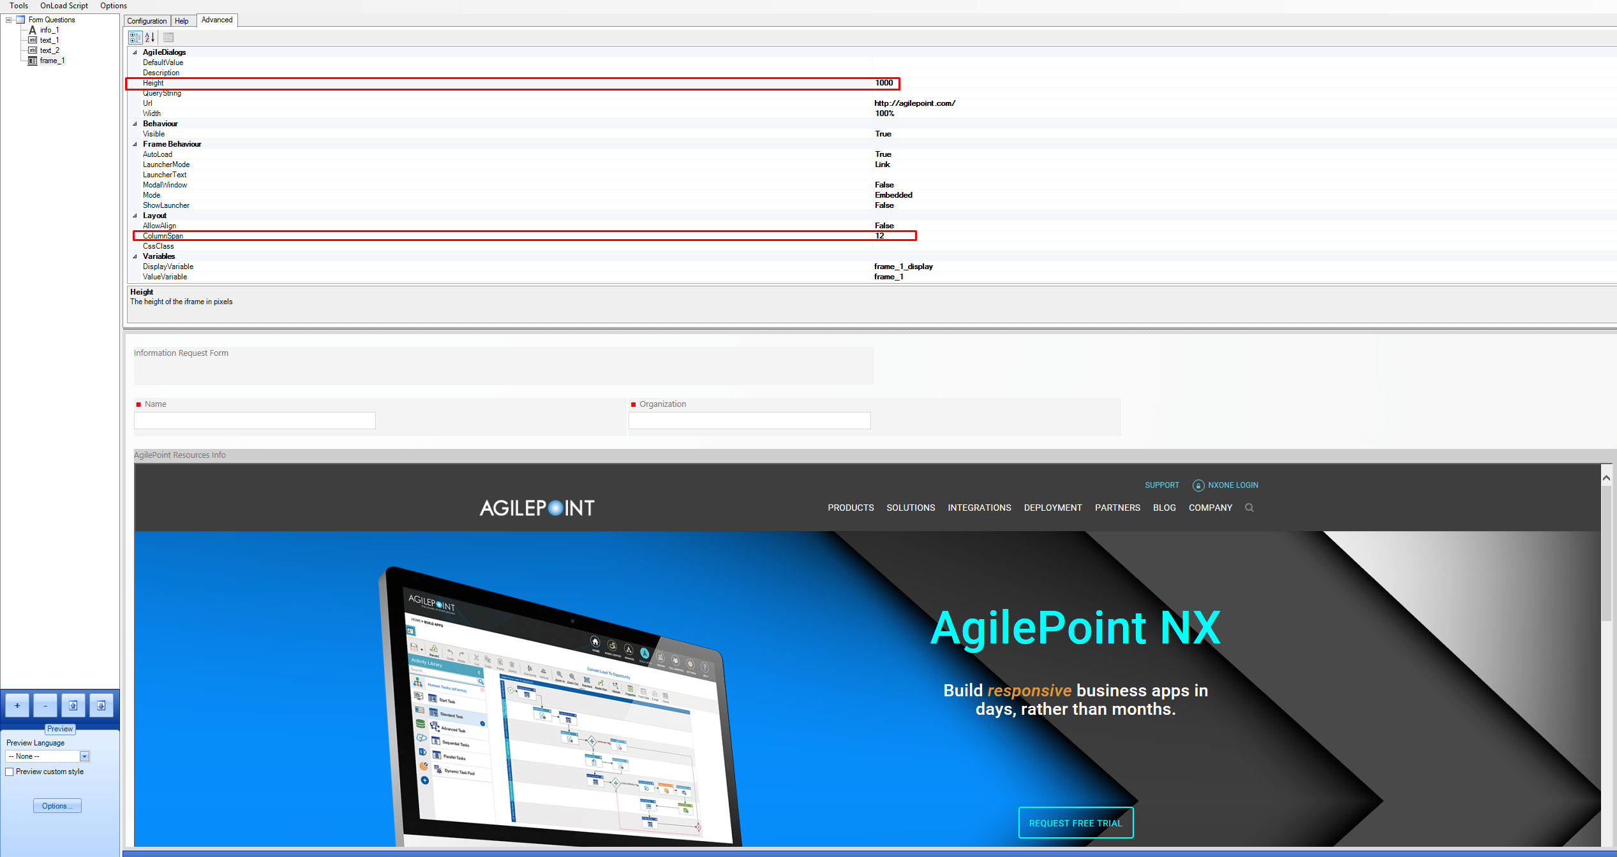Click the add element plus button
The width and height of the screenshot is (1617, 857).
tap(17, 705)
